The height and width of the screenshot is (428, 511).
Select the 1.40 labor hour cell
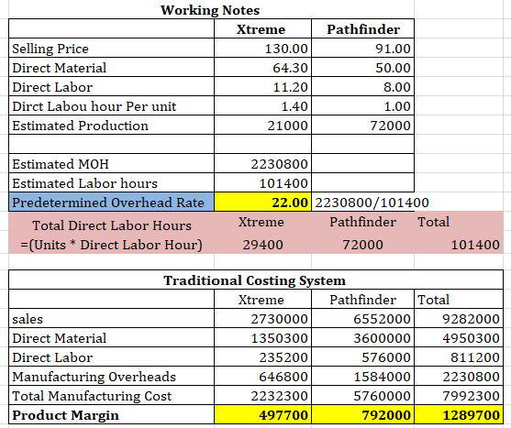click(262, 106)
